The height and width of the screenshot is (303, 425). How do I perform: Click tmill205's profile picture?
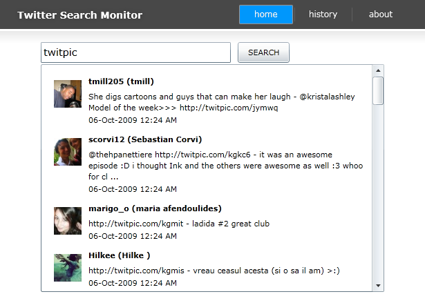pos(68,94)
